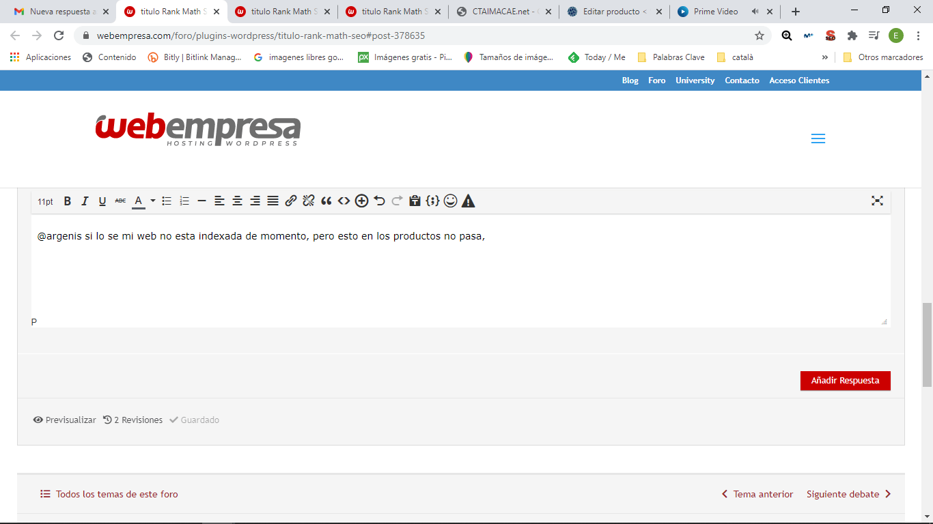Image resolution: width=933 pixels, height=524 pixels.
Task: Reload the current page
Action: [59, 35]
